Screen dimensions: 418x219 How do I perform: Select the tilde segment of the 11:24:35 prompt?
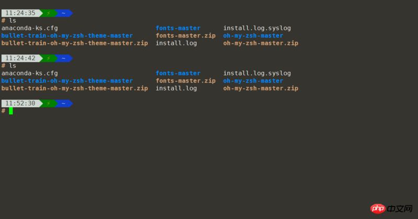pyautogui.click(x=63, y=13)
